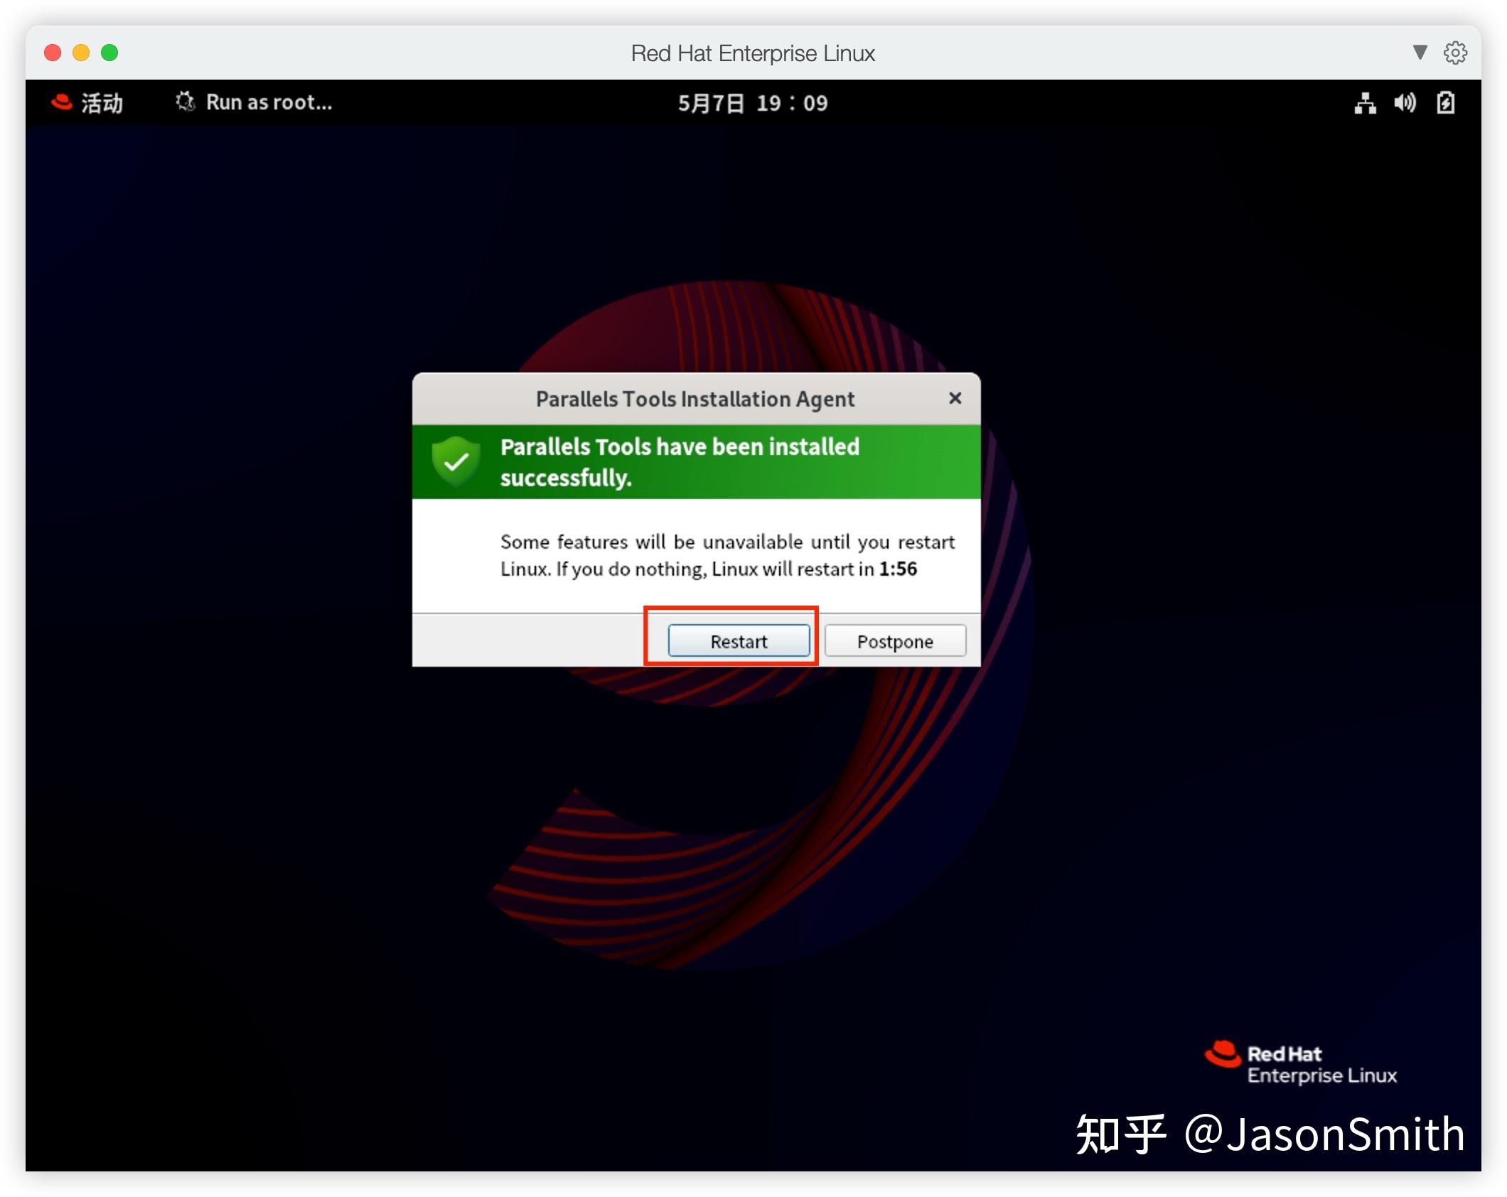Image resolution: width=1507 pixels, height=1197 pixels.
Task: Open Parallels actions via the triangle icon
Action: pos(1419,52)
